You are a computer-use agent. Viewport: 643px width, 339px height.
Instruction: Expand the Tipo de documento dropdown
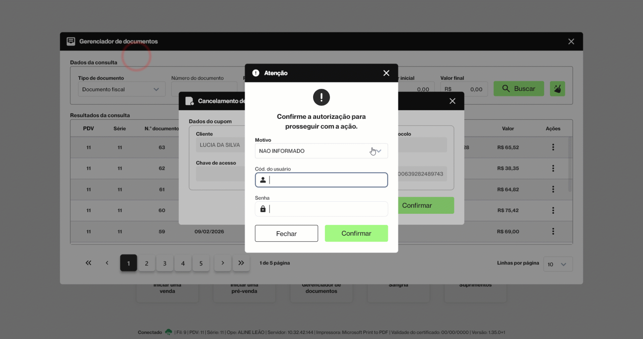[x=122, y=89]
